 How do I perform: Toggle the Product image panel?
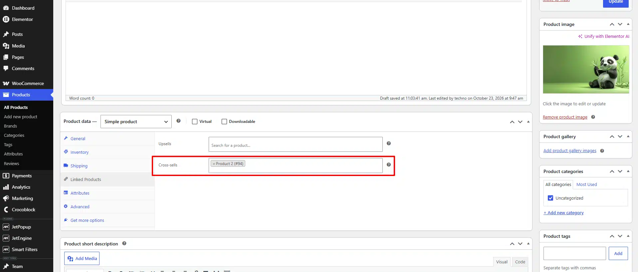point(628,24)
